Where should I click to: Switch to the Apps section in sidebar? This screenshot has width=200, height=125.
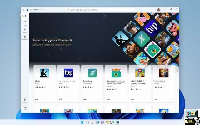[25, 23]
